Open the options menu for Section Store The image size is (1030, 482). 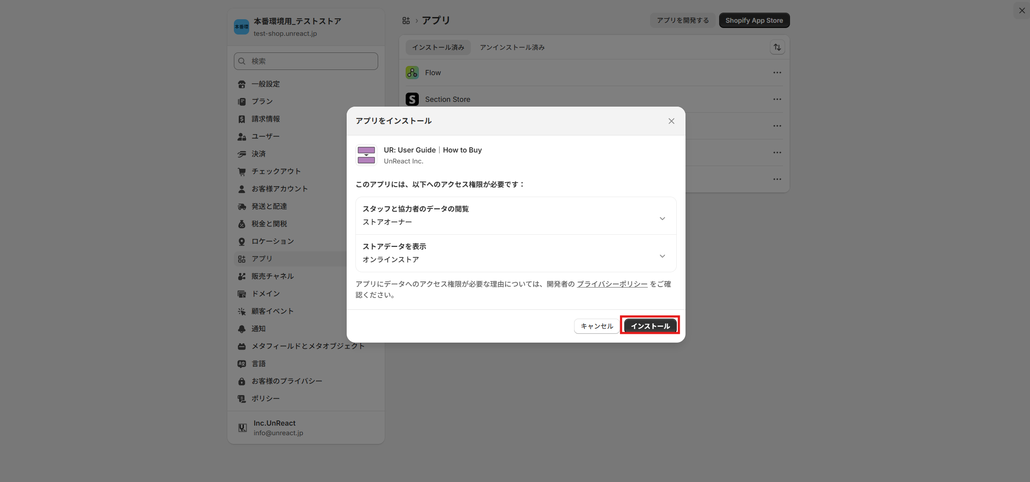(777, 99)
